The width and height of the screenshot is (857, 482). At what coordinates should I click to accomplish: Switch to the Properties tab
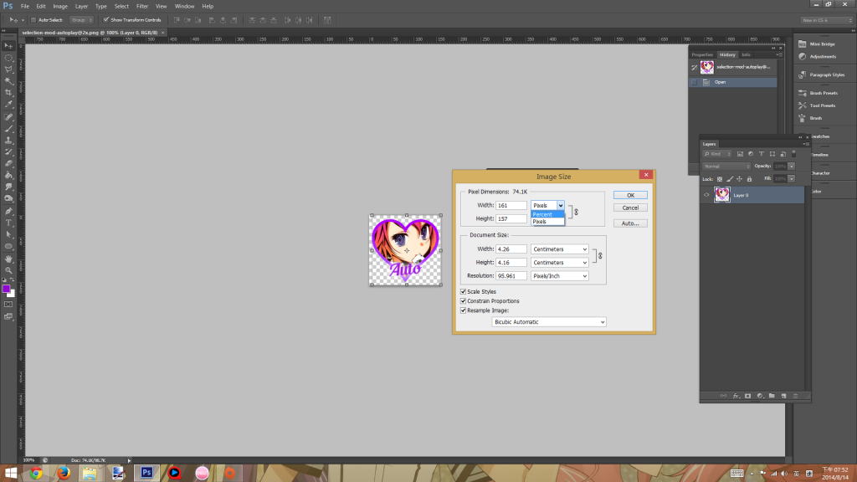click(701, 54)
